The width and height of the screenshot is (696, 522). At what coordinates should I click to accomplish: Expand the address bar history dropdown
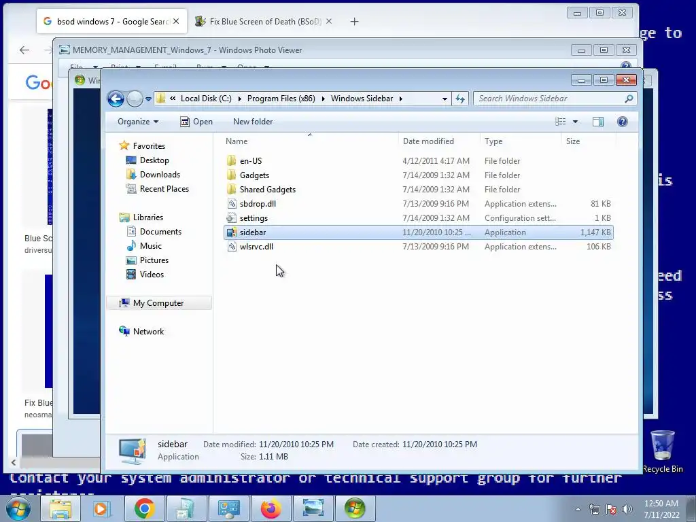445,99
